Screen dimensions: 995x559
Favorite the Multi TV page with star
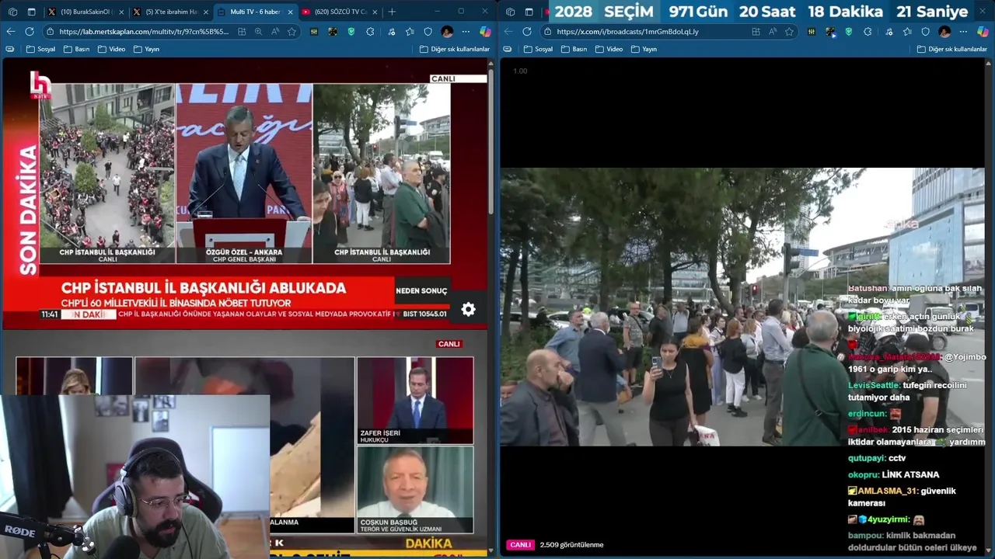tap(292, 32)
